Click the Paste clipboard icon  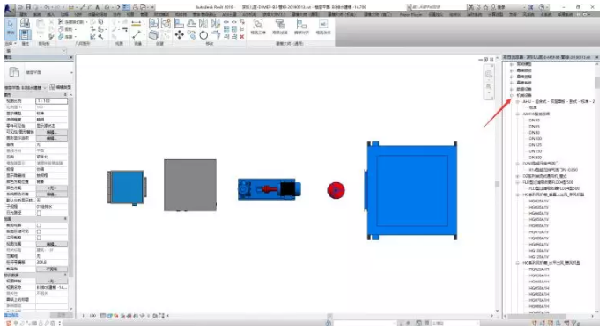(41, 25)
